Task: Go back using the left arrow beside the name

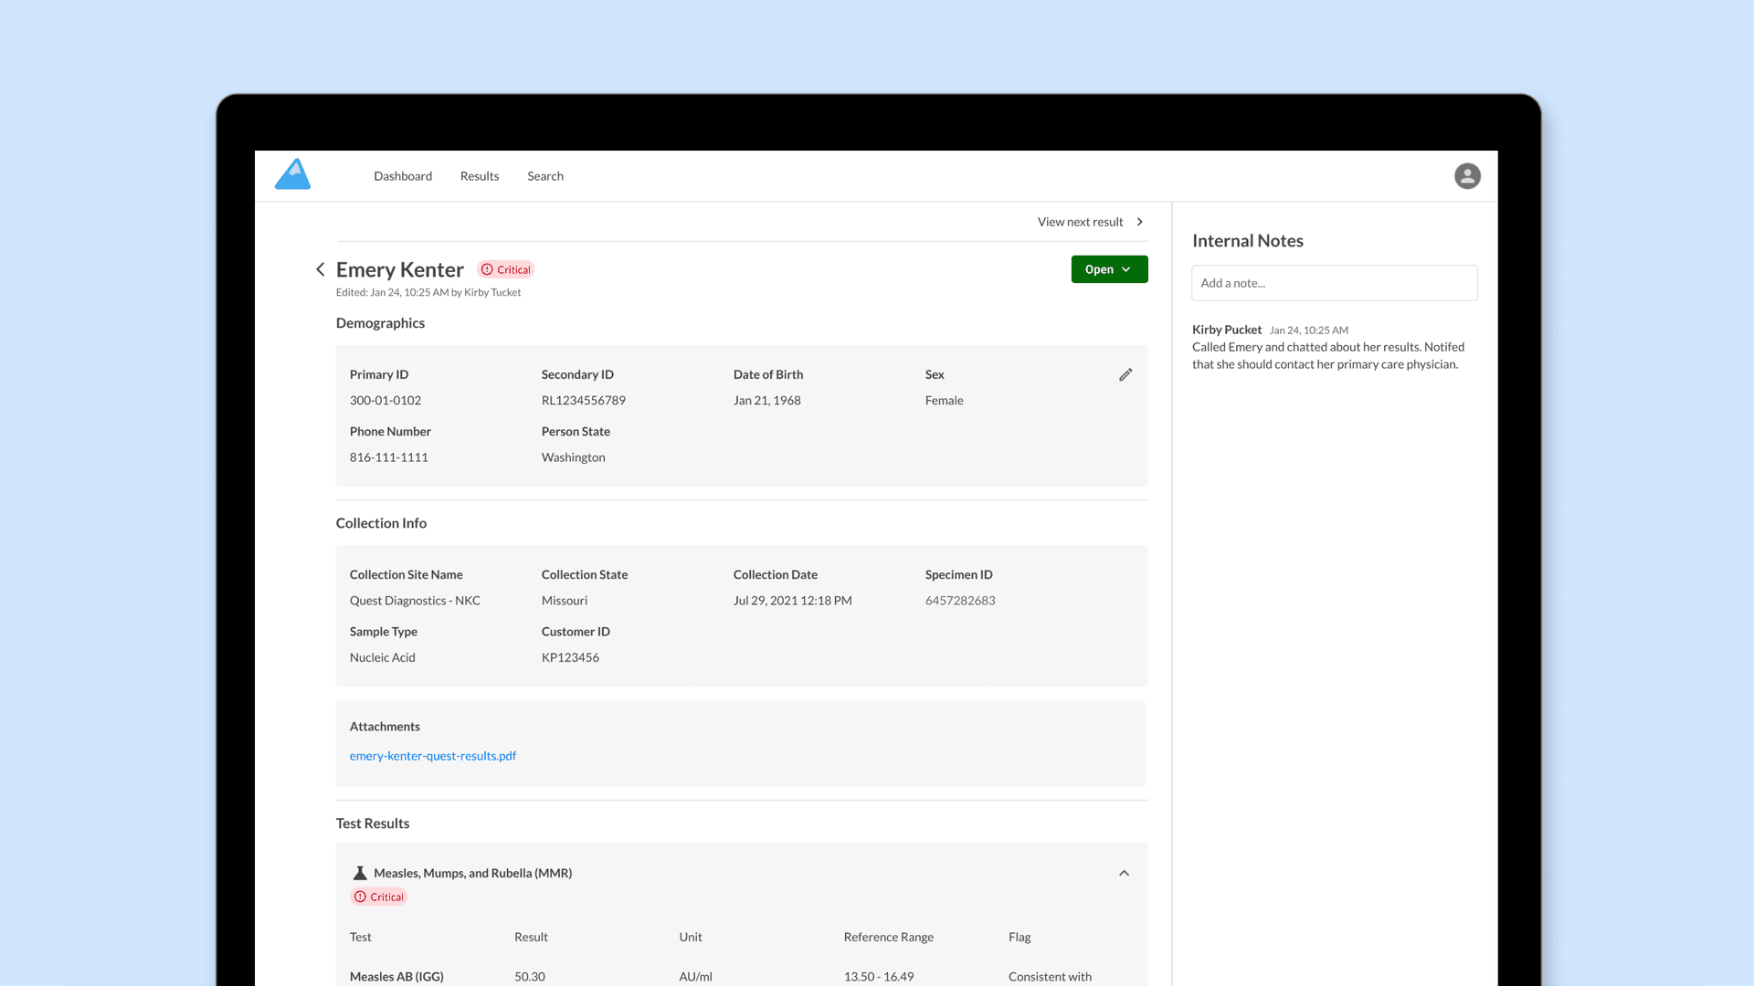Action: 320,269
